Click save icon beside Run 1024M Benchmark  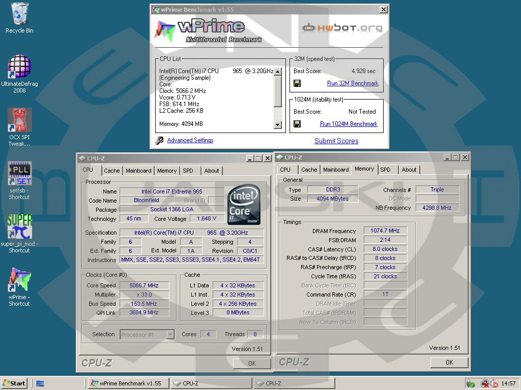click(x=297, y=124)
